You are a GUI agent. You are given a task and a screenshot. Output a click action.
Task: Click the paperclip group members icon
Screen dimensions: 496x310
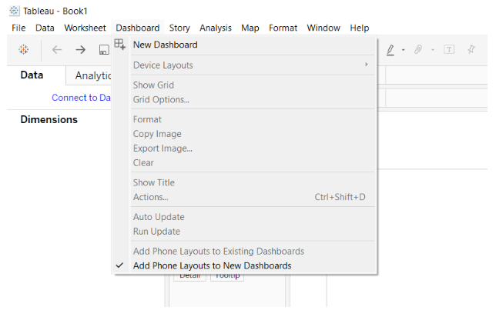point(418,49)
